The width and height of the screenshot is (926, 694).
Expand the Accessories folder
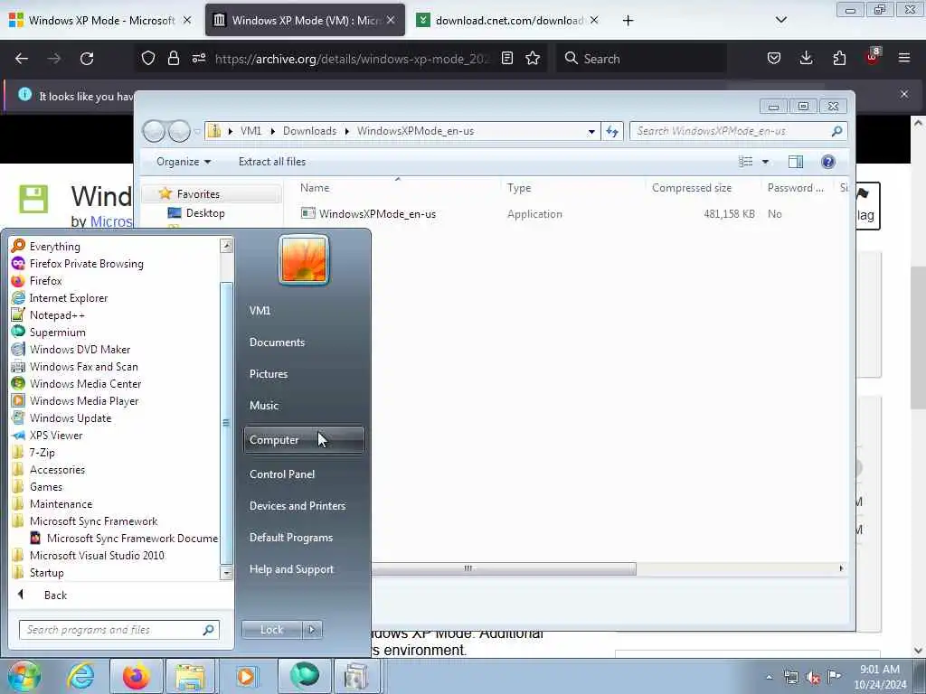click(57, 470)
